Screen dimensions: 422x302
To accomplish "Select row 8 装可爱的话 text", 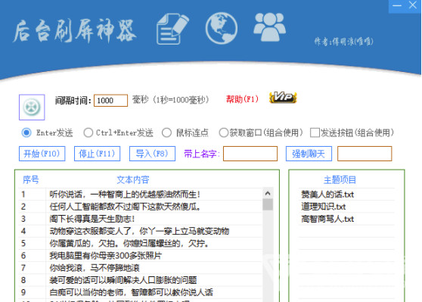I will click(123, 280).
